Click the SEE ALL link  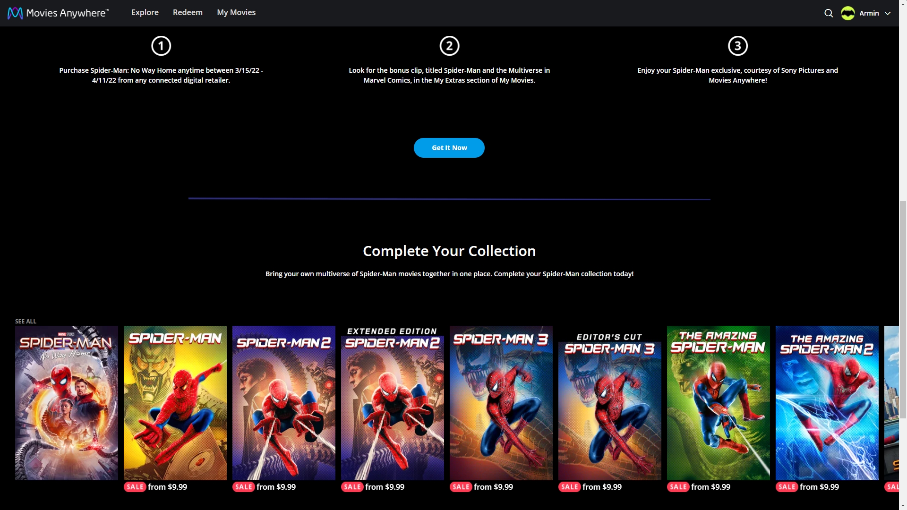pos(26,321)
